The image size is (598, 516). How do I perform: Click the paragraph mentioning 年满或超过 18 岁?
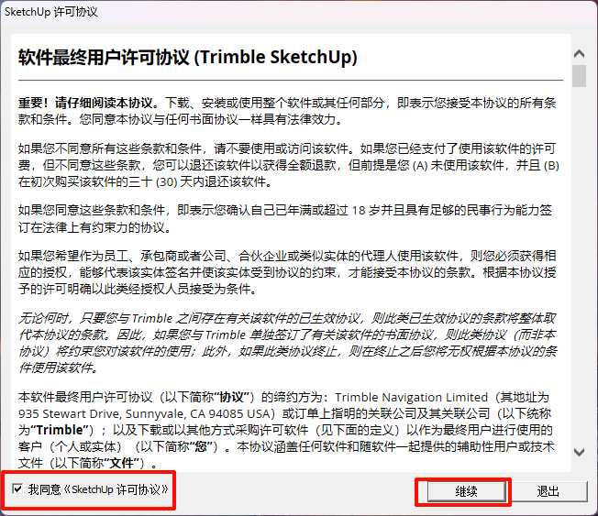pos(285,218)
